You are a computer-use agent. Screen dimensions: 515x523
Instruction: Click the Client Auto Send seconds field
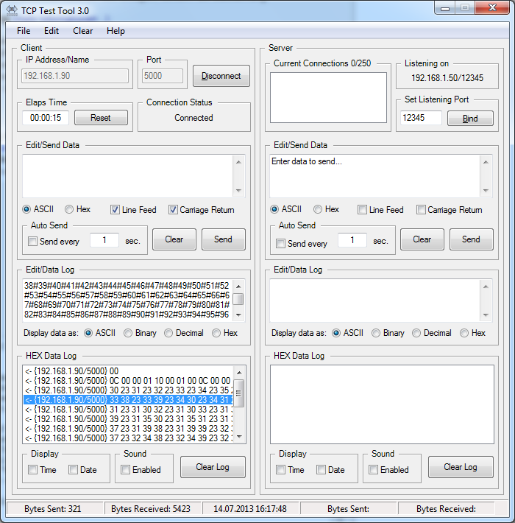104,240
